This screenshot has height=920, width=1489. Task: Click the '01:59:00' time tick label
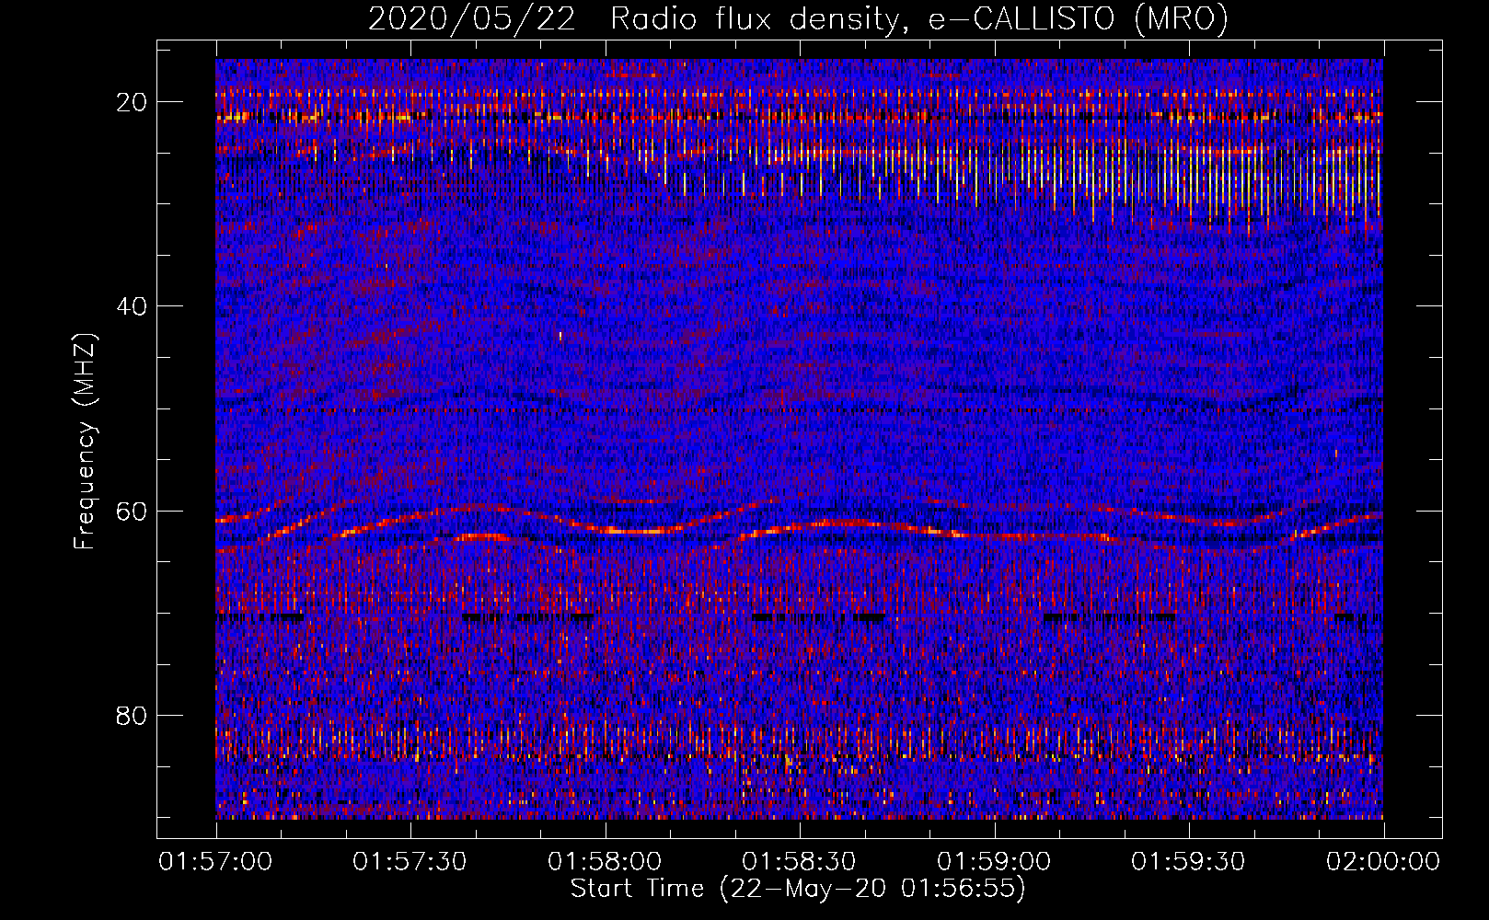(x=994, y=862)
